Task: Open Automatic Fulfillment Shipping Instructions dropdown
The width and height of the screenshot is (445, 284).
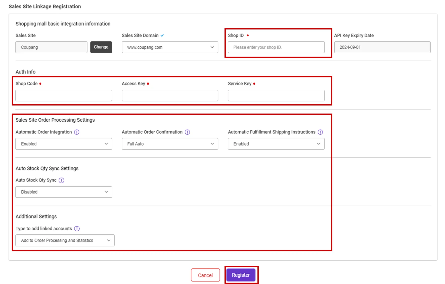Action: point(276,144)
